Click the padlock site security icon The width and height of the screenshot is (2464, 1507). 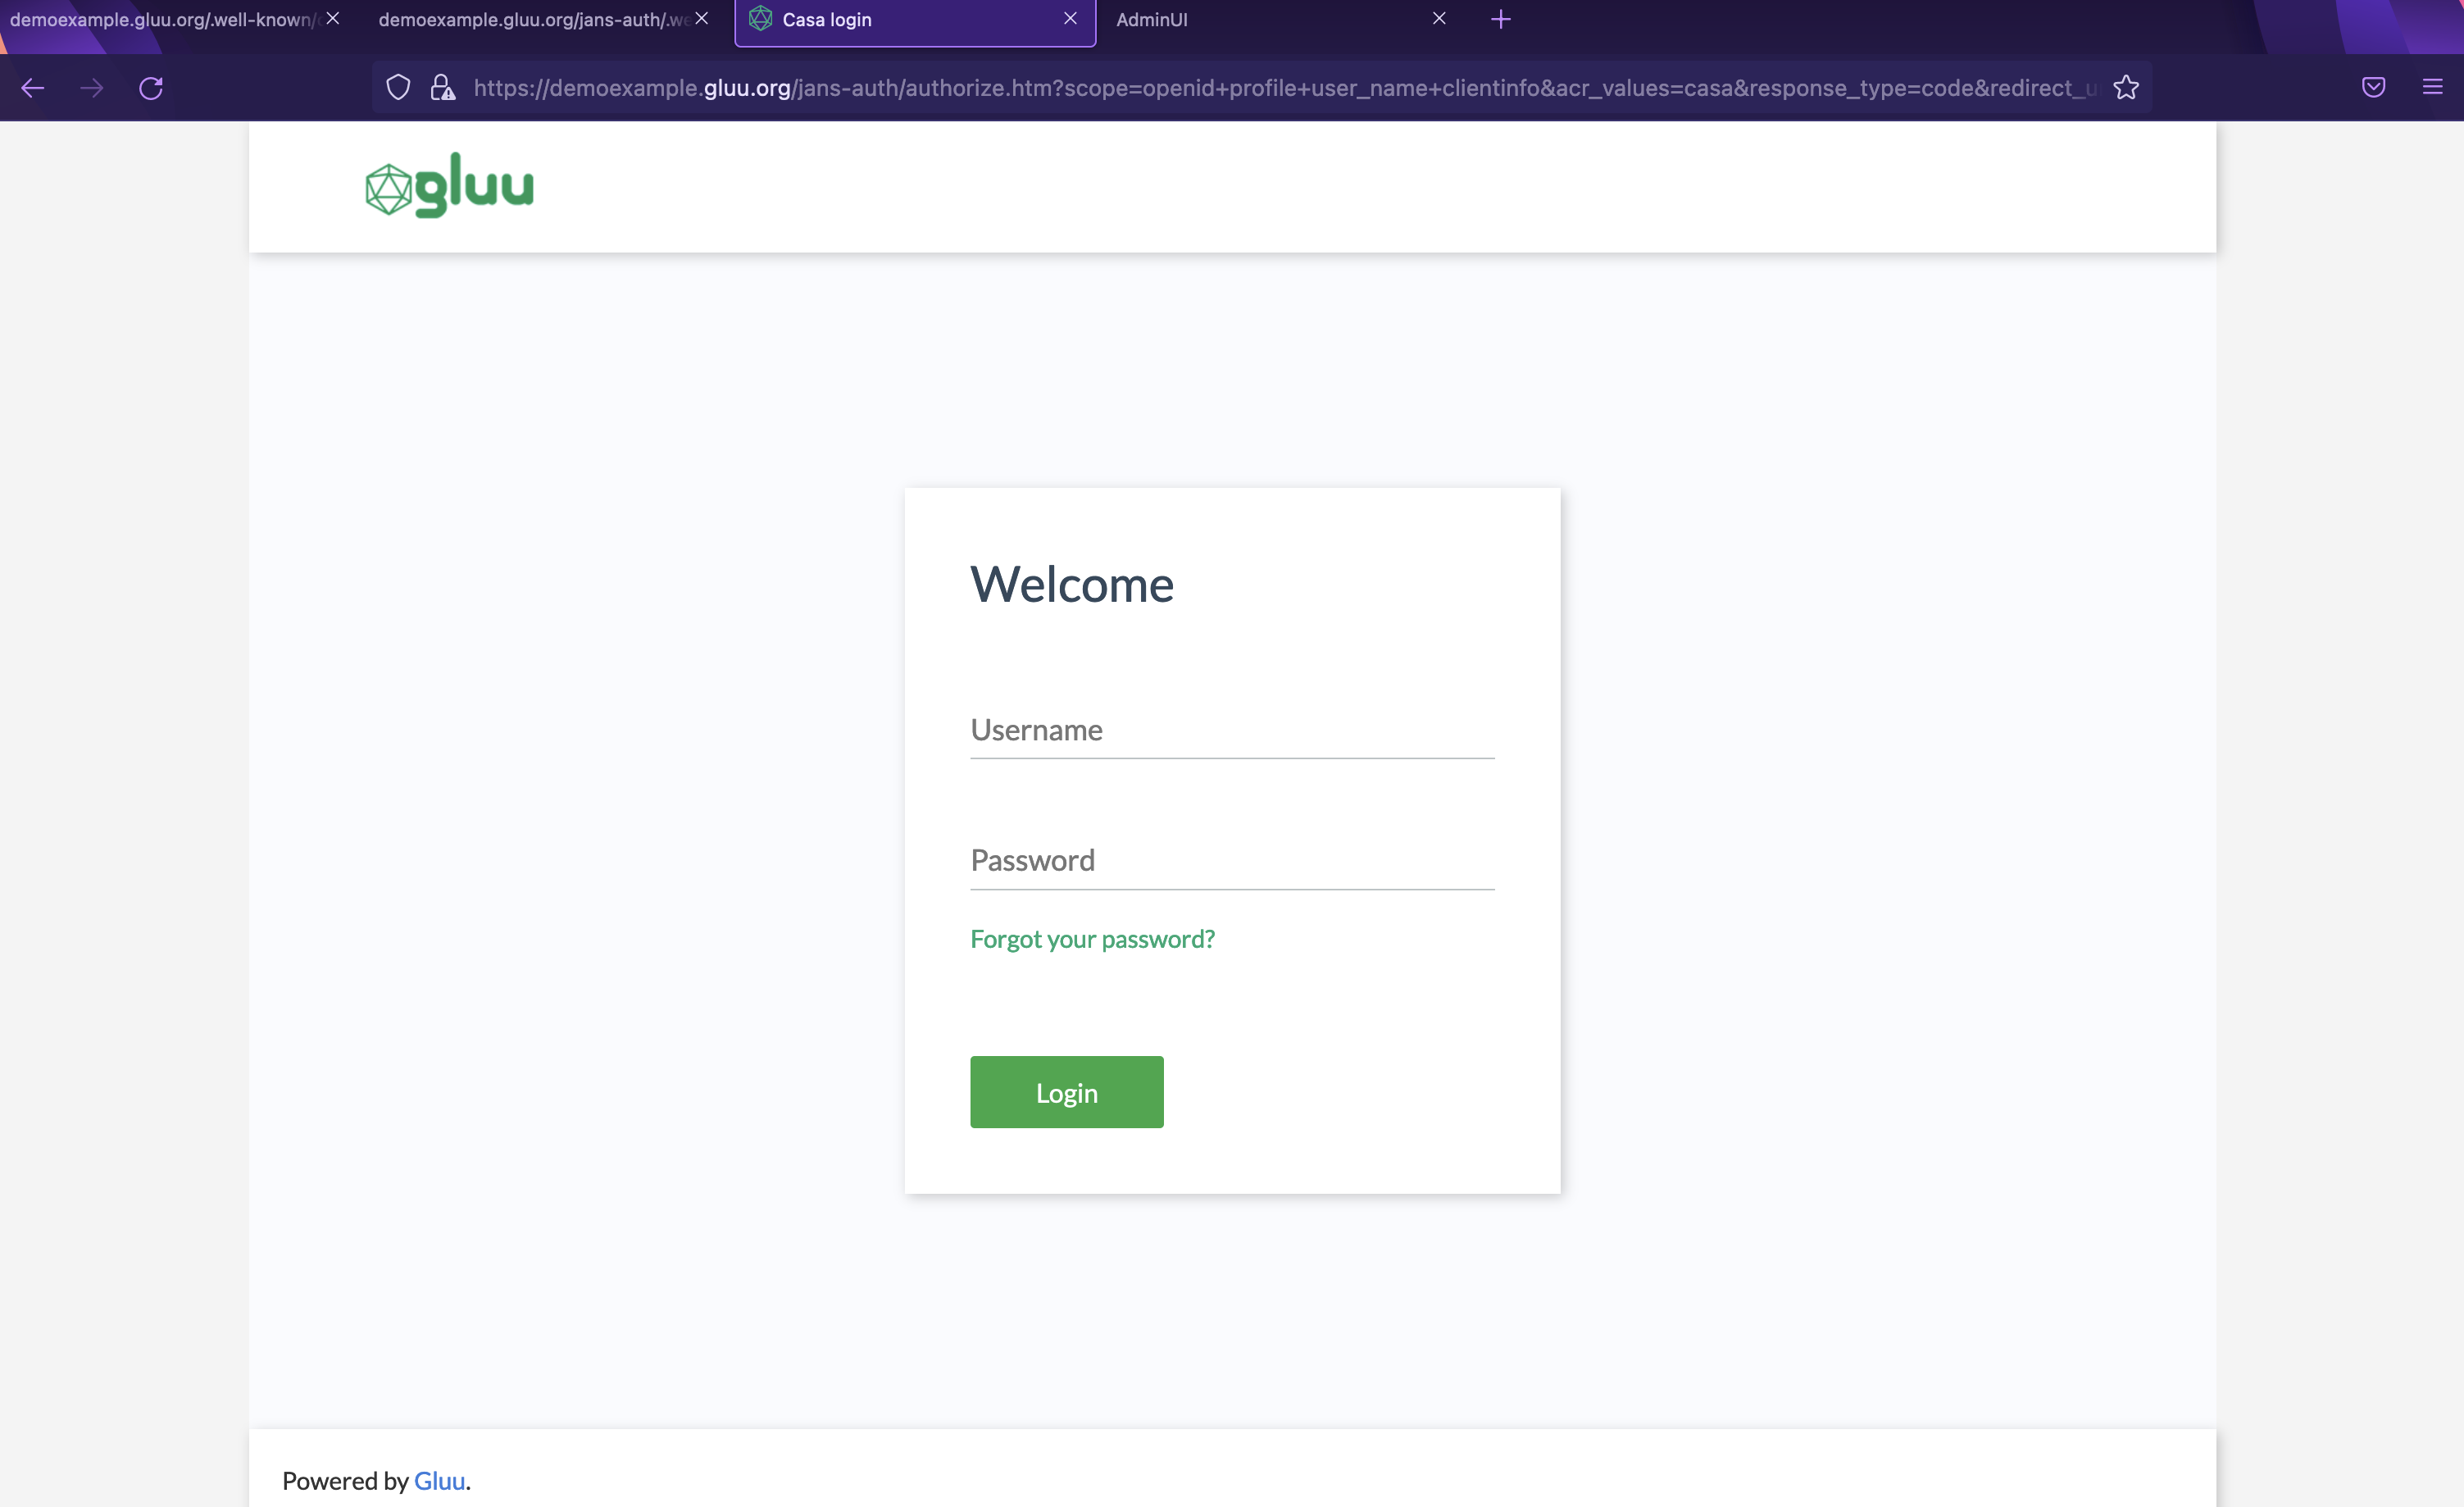443,88
